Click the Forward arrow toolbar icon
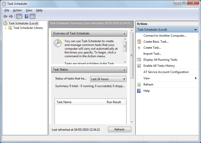Viewport: 201px width, 143px height. pyautogui.click(x=11, y=16)
